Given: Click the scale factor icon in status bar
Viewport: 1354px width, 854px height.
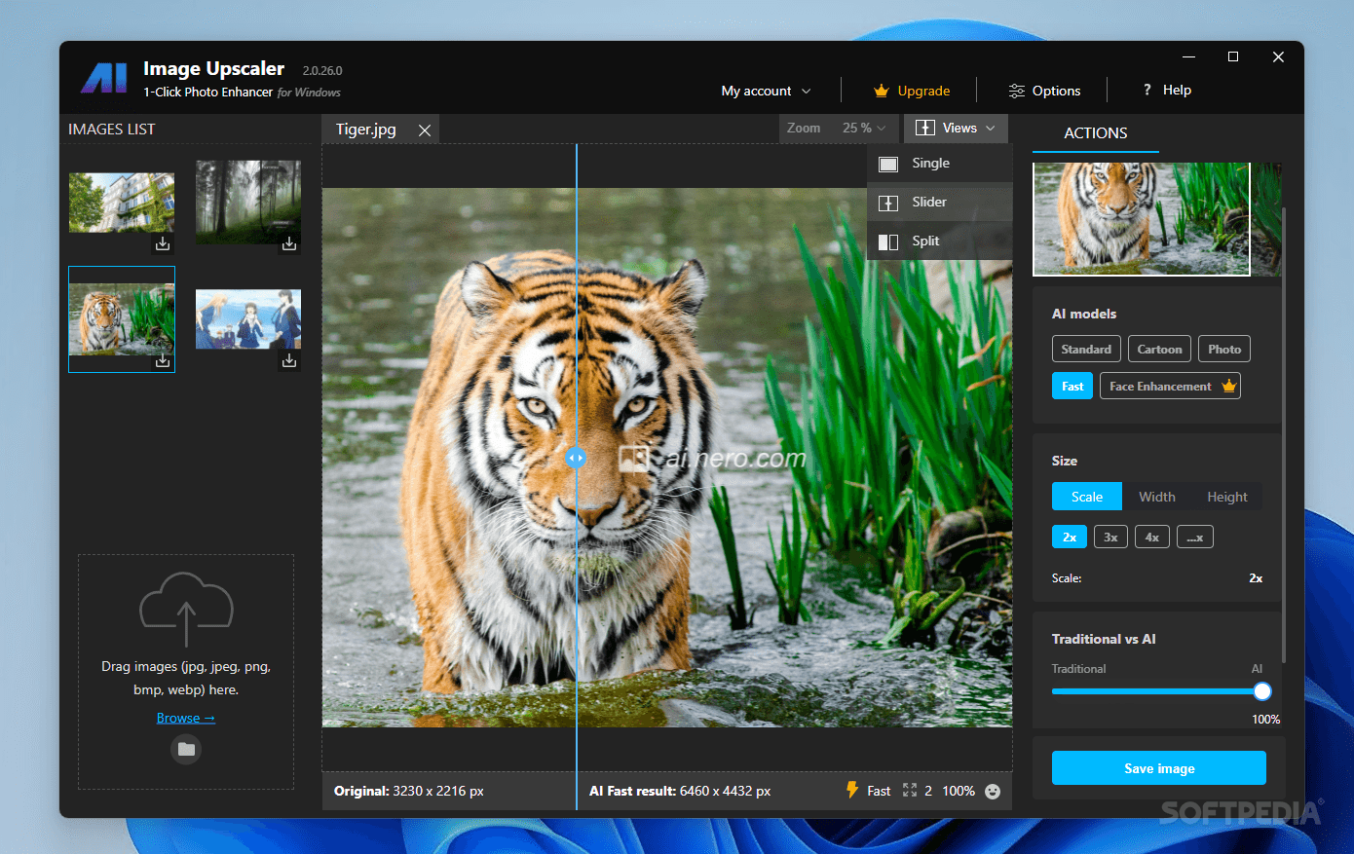Looking at the screenshot, I should point(910,790).
